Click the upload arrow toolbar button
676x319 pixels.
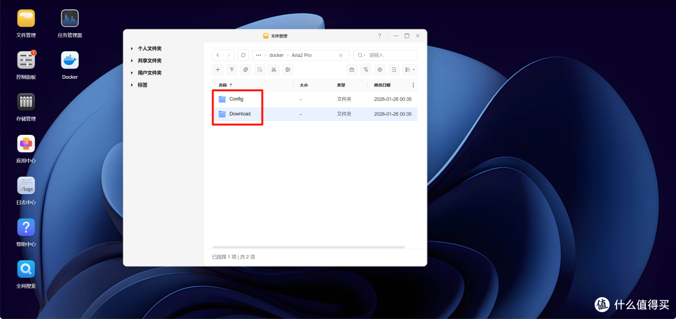tap(232, 69)
